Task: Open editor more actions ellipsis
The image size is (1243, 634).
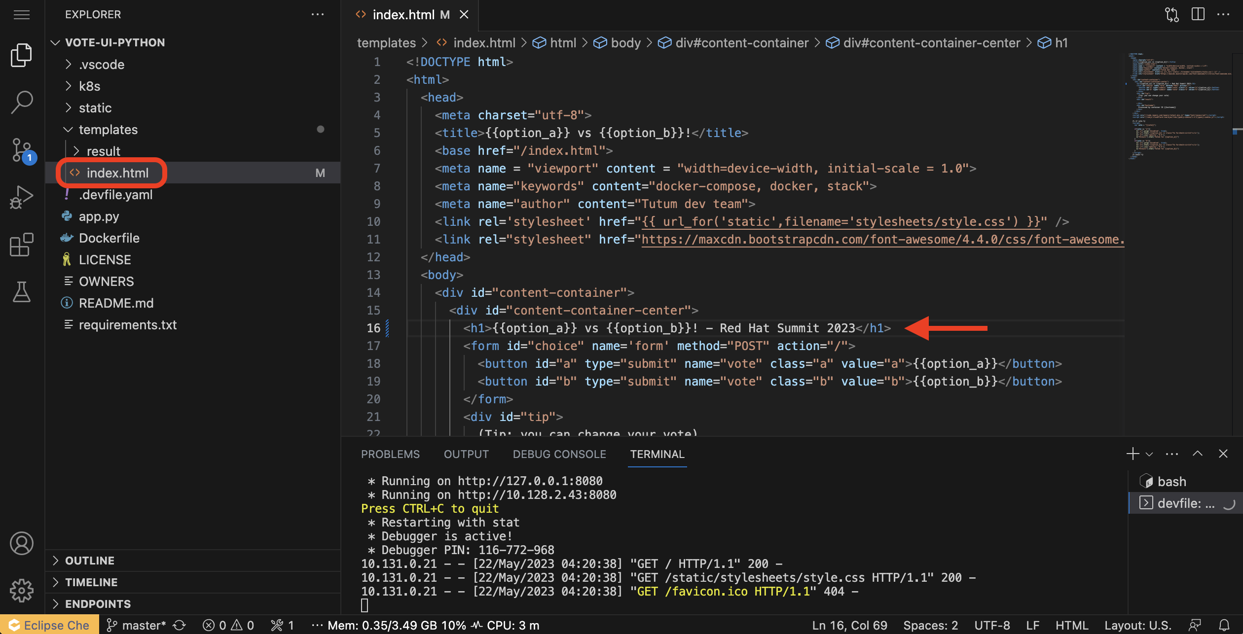Action: [1223, 15]
